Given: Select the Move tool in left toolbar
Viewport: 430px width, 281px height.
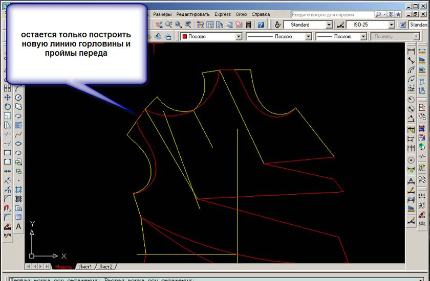Looking at the screenshot, I should coord(8,97).
